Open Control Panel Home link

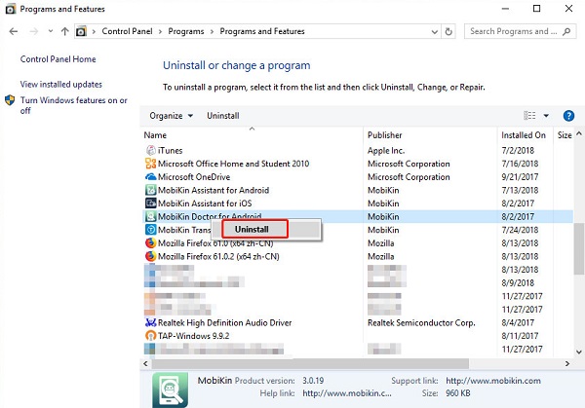pos(58,59)
